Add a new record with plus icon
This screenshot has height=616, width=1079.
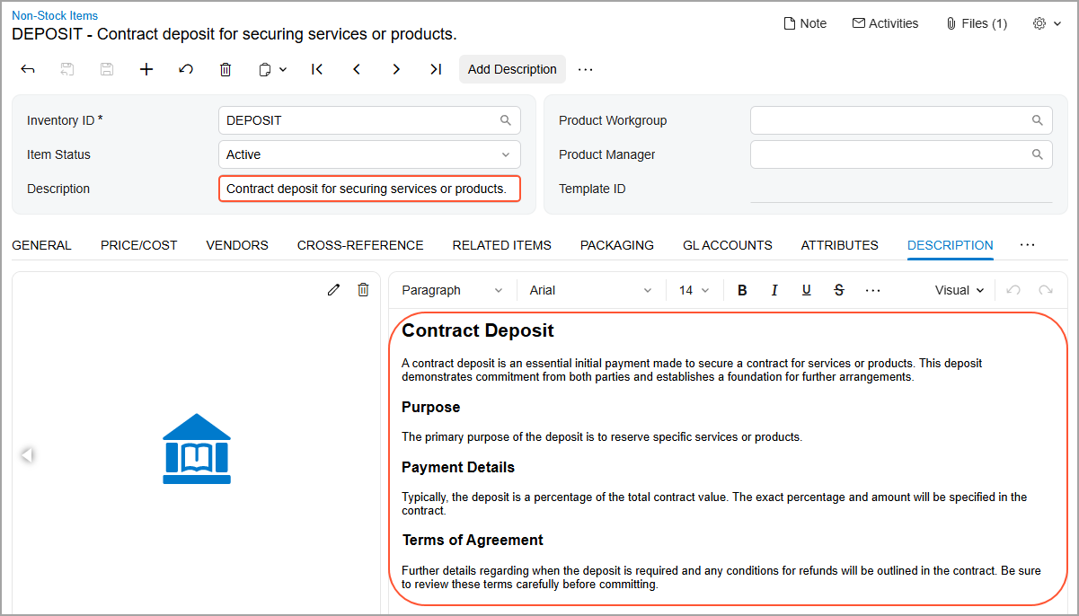click(x=146, y=69)
